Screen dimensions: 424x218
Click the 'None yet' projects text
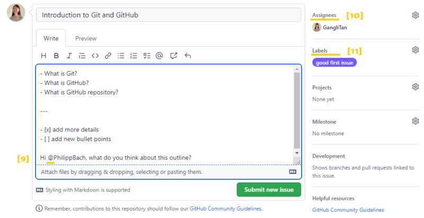click(x=323, y=99)
